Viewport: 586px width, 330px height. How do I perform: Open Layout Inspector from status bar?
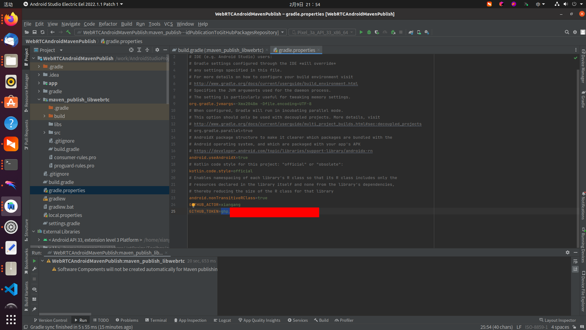click(558, 320)
